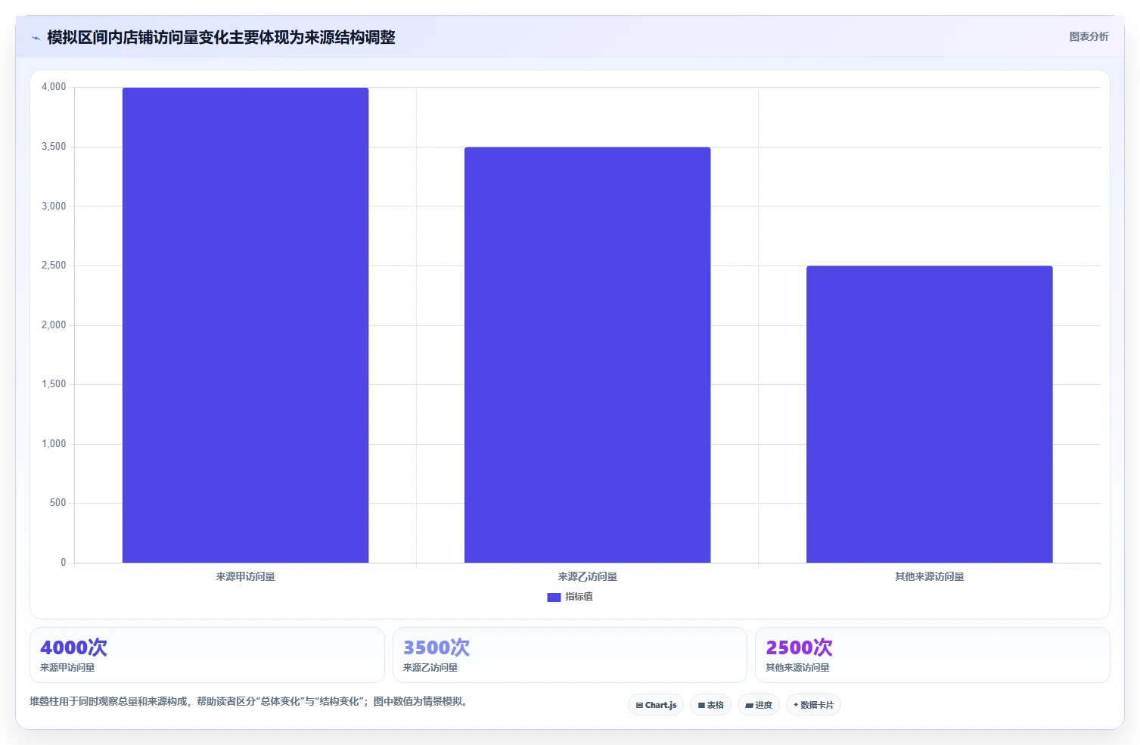The image size is (1140, 745).
Task: Click the 其他来源访问量 x-axis label
Action: pos(929,577)
